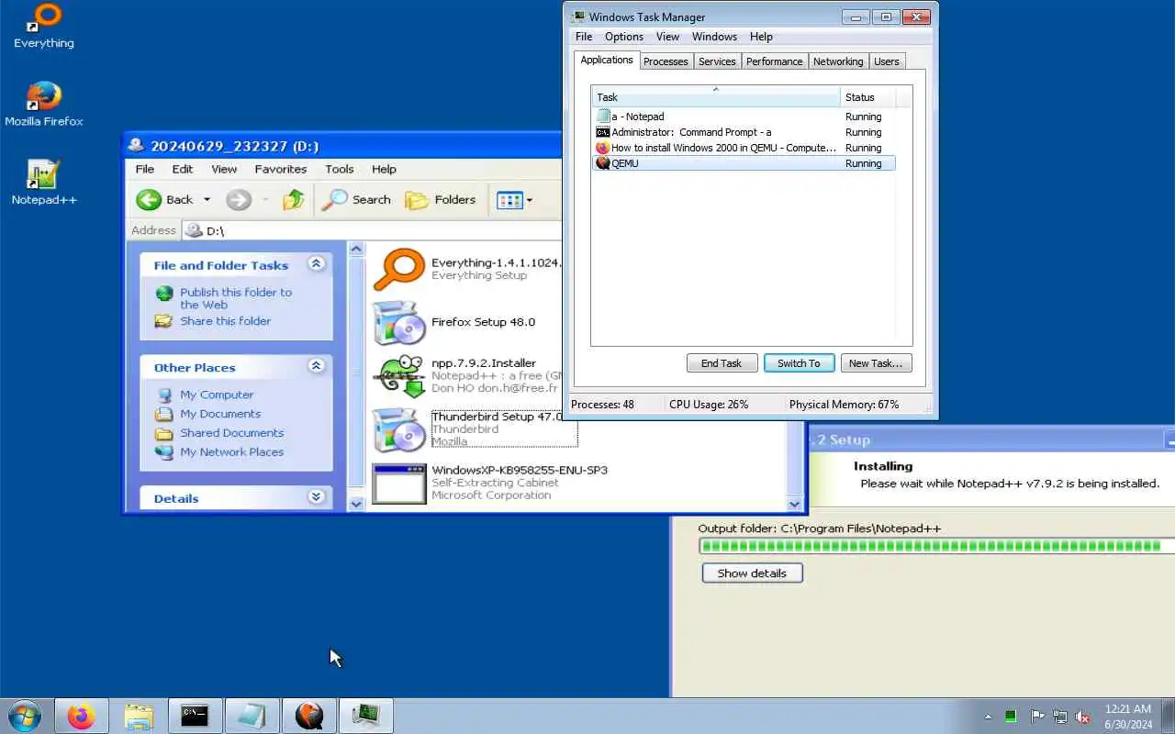This screenshot has height=734, width=1175.
Task: Click the Action Center flag tray icon
Action: (x=1037, y=717)
